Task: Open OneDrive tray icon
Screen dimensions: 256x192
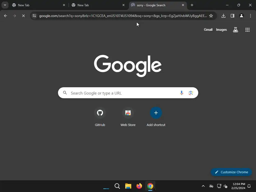Action: click(211, 186)
